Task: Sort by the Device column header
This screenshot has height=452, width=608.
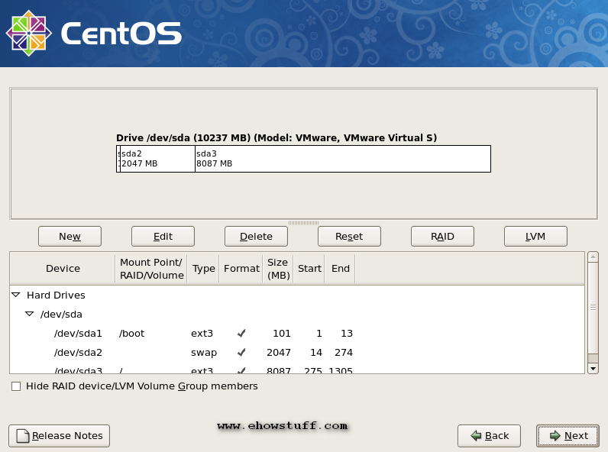Action: pyautogui.click(x=63, y=269)
